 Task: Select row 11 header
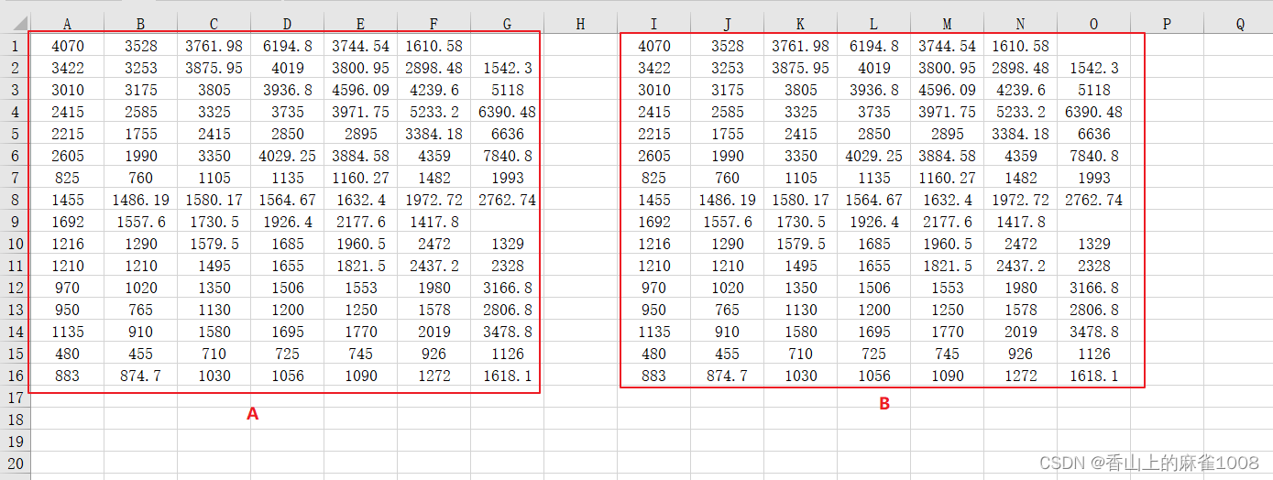(16, 266)
